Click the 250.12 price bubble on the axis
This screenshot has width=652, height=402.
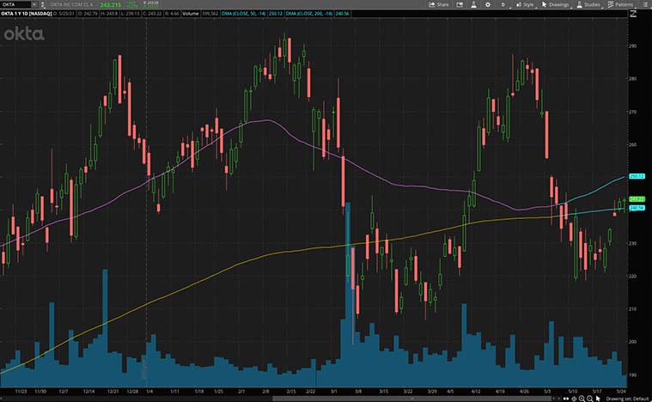[637, 176]
